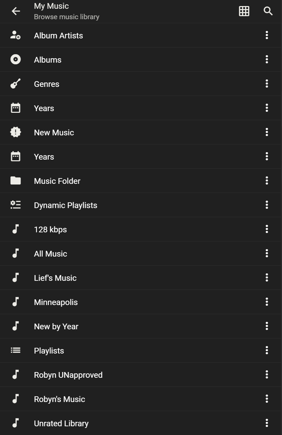Viewport: 282px width, 435px height.
Task: Click the My Music header title
Action: (x=51, y=6)
